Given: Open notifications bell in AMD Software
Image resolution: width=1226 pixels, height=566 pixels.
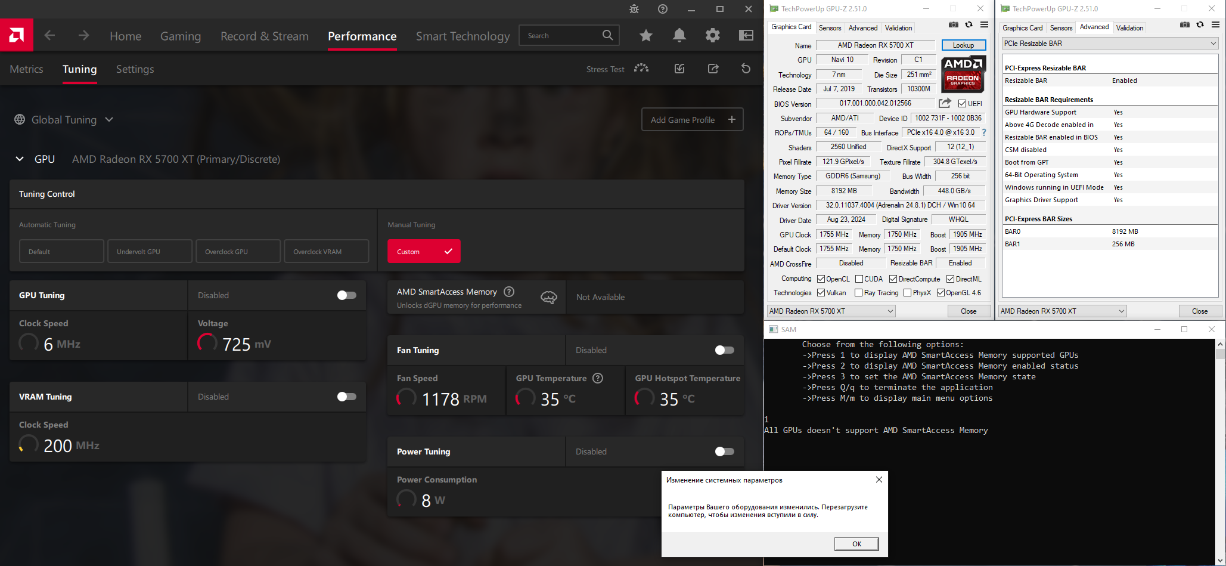Looking at the screenshot, I should click(x=679, y=36).
